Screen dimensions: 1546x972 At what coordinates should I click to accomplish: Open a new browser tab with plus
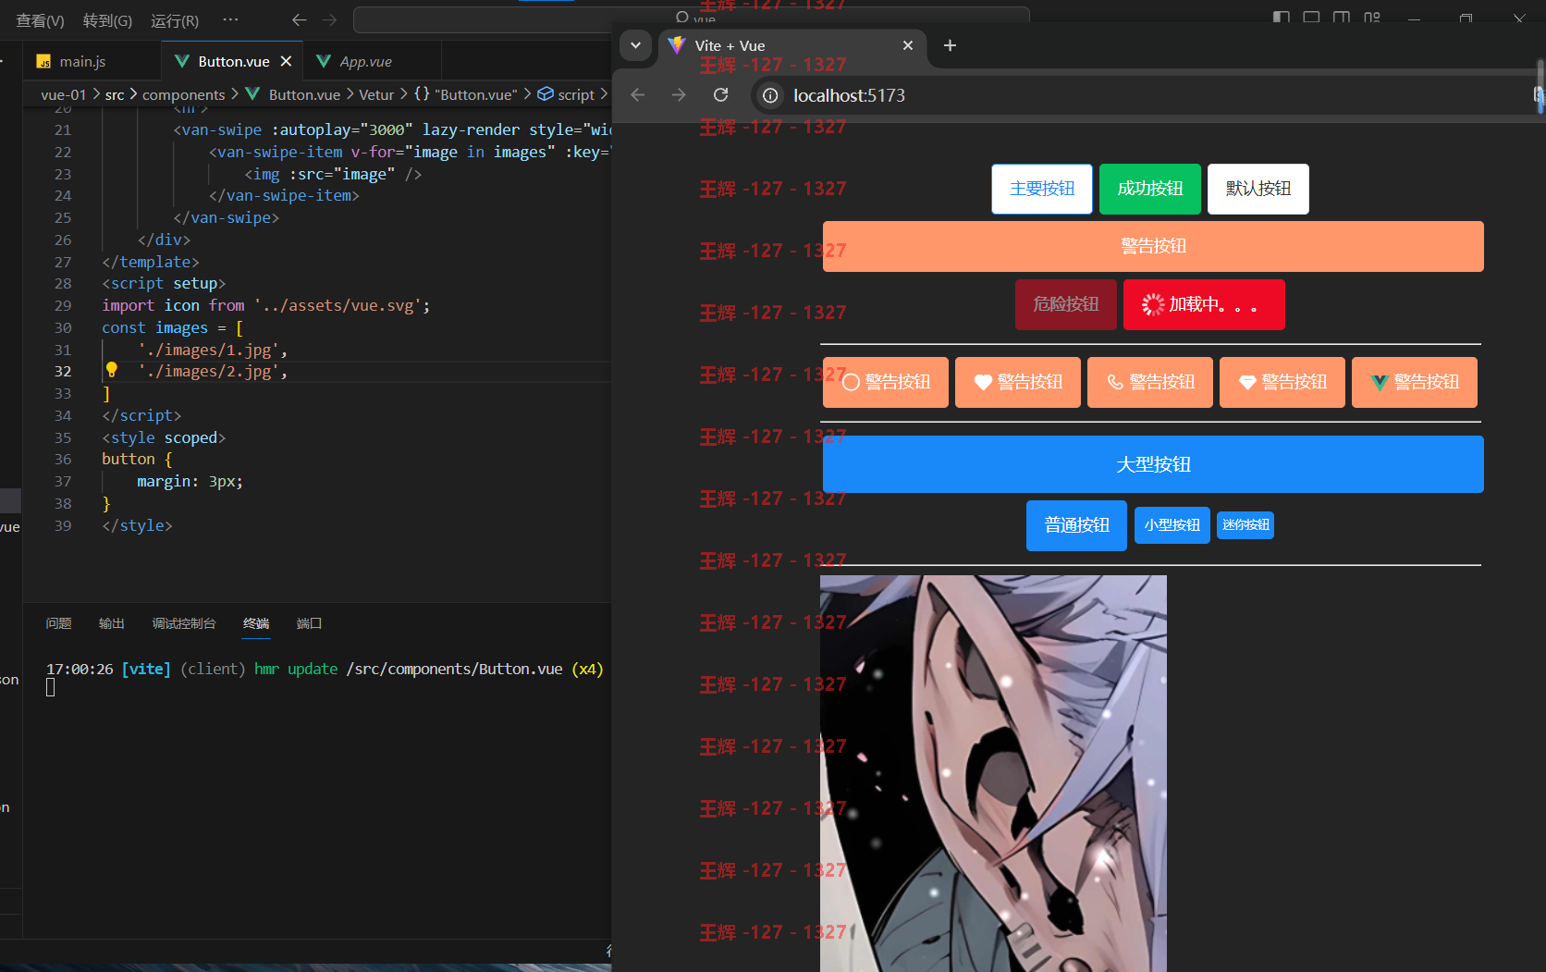point(950,45)
